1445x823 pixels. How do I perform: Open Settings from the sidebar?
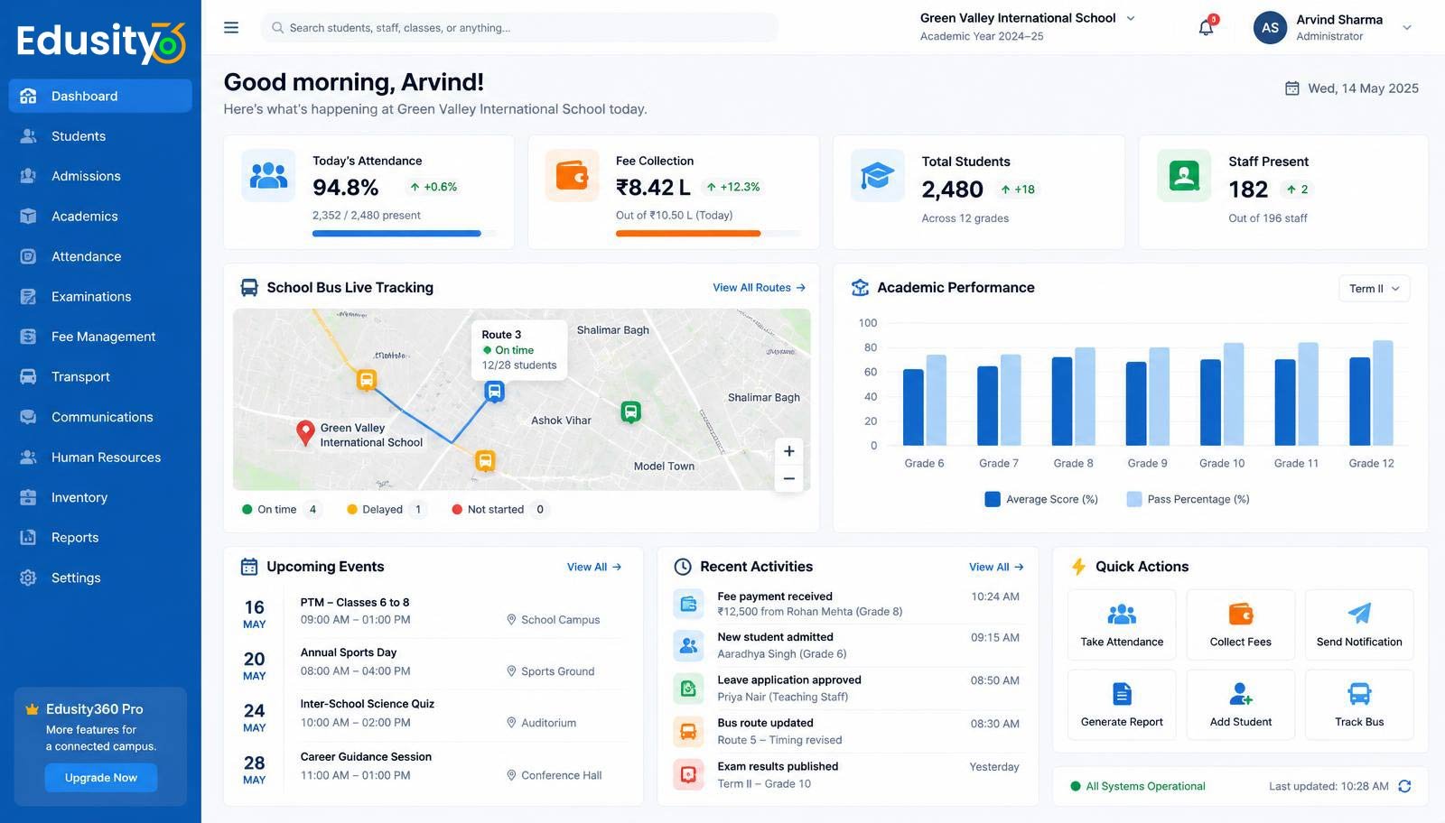(100, 578)
